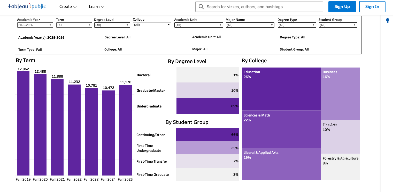The width and height of the screenshot is (393, 192).
Task: Select the Fall 2019 bar
Action: 23,123
